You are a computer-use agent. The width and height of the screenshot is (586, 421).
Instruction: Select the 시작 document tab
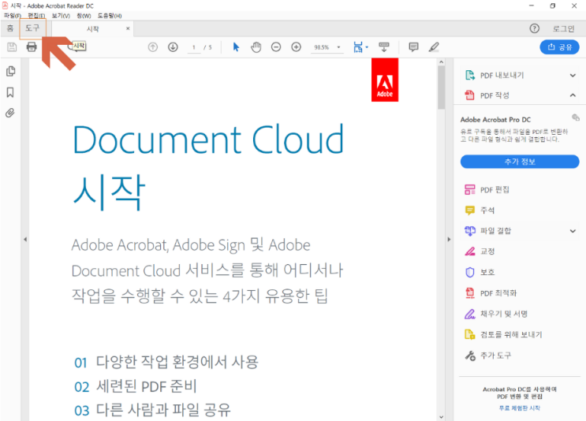(92, 28)
